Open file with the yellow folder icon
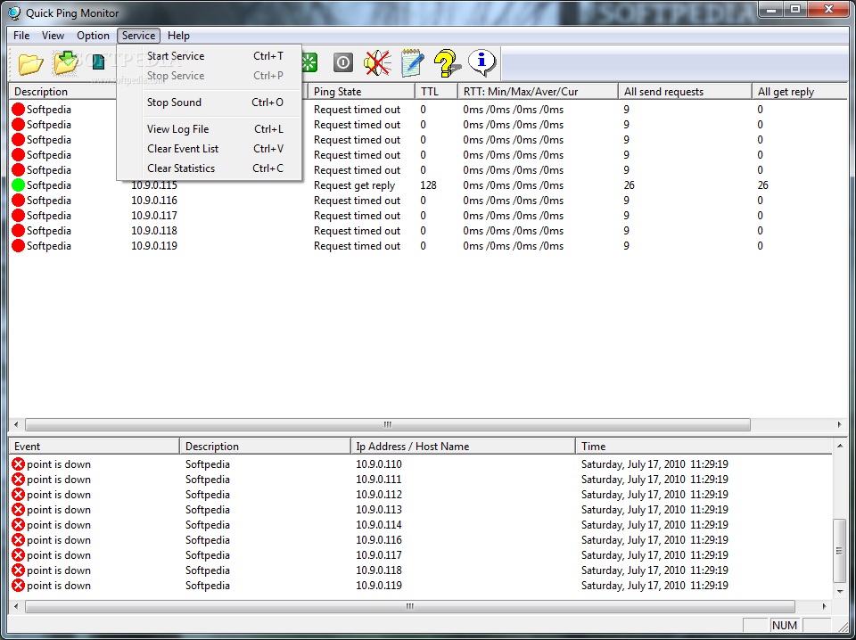856x640 pixels. 30,64
